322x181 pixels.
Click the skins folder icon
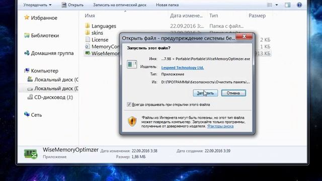point(87,32)
